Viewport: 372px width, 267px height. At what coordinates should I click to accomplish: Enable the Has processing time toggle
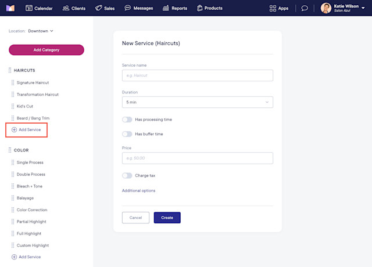[x=127, y=120]
